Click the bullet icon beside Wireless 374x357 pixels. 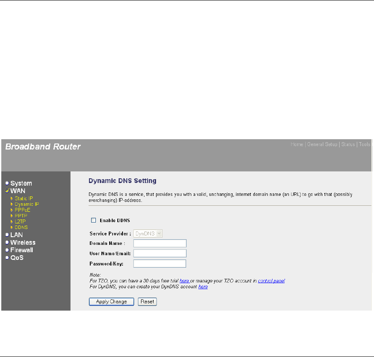(x=7, y=242)
